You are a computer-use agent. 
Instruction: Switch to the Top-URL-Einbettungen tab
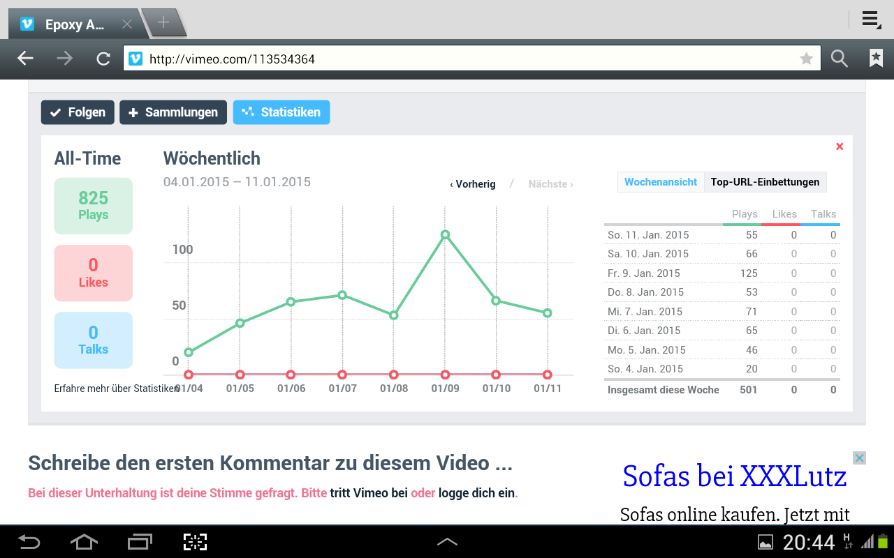click(765, 182)
